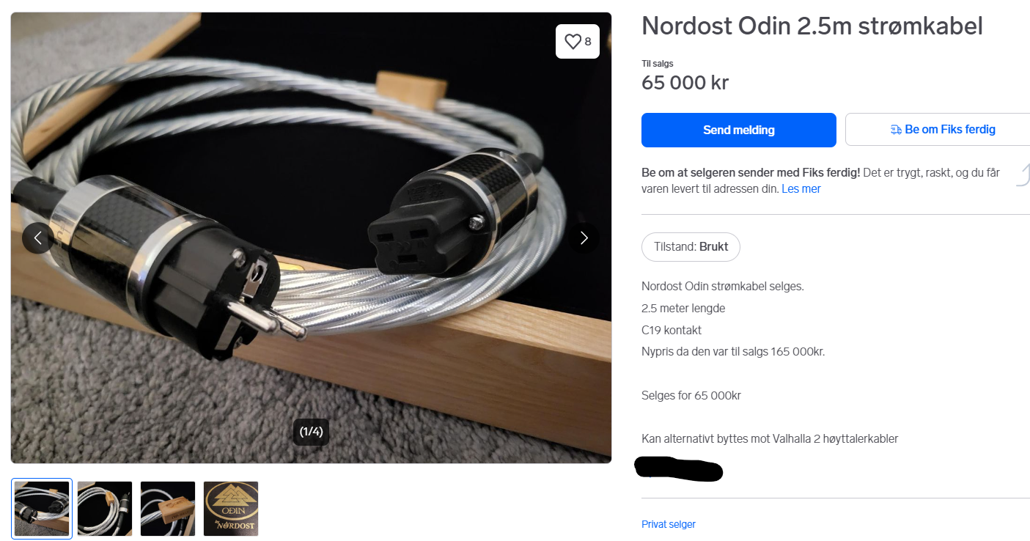
Task: Select the Odin by Nordost logo thumbnail
Action: 231,509
